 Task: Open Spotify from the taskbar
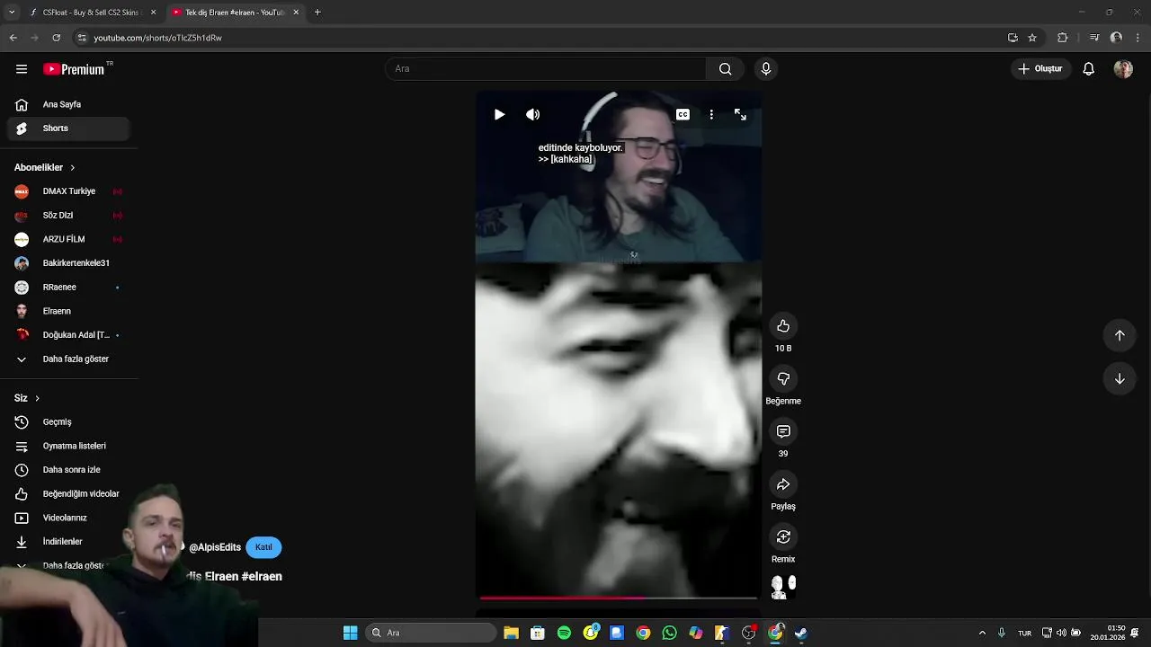(564, 633)
